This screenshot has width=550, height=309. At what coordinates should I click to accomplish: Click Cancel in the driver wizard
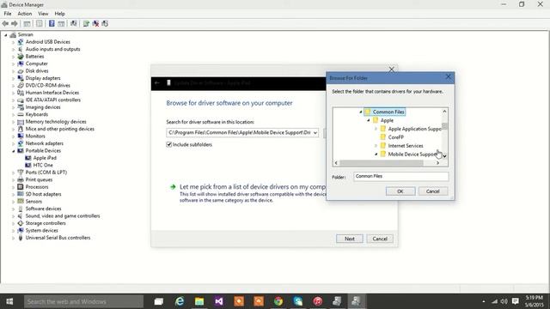(380, 239)
